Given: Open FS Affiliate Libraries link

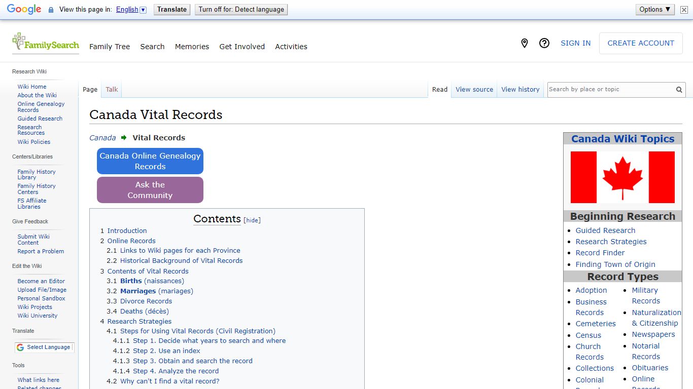Looking at the screenshot, I should (32, 204).
